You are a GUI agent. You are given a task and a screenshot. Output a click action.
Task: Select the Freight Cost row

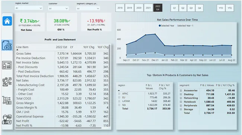62,90
